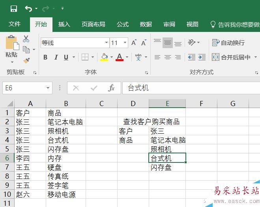Toggle Middle Align icon
The height and width of the screenshot is (207, 260).
[168, 43]
